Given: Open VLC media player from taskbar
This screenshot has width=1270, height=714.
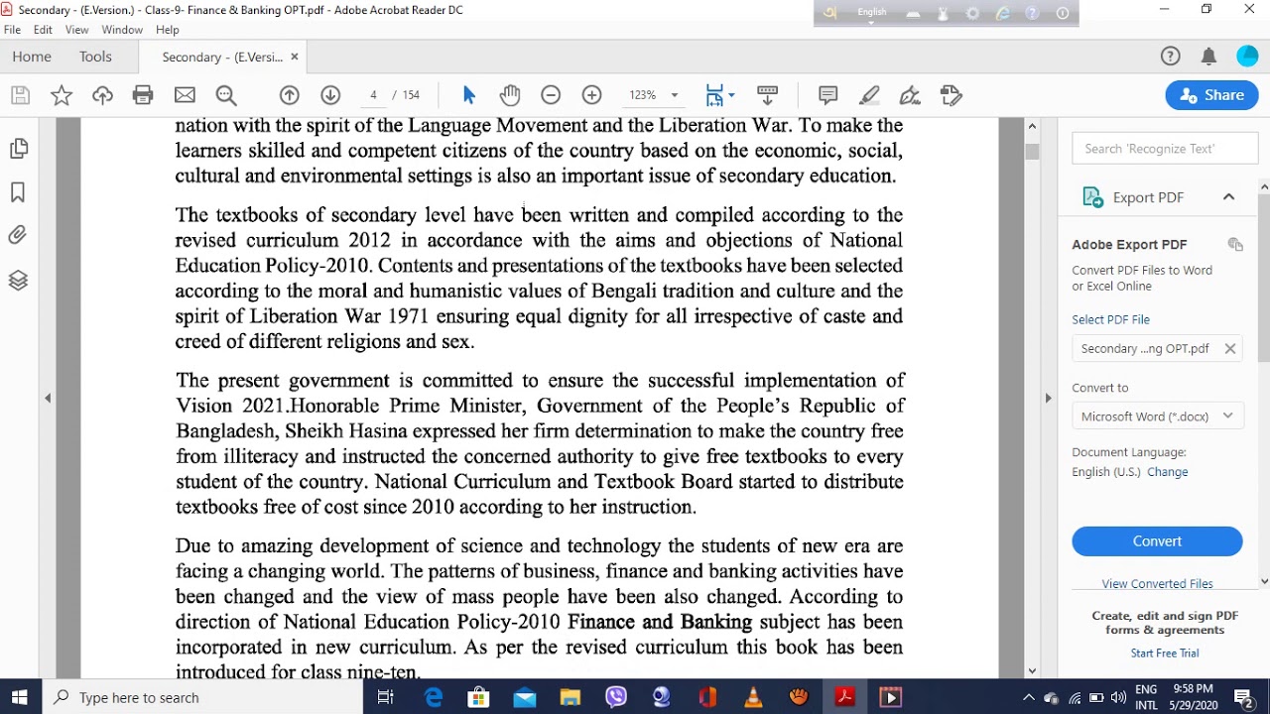Looking at the screenshot, I should [753, 697].
